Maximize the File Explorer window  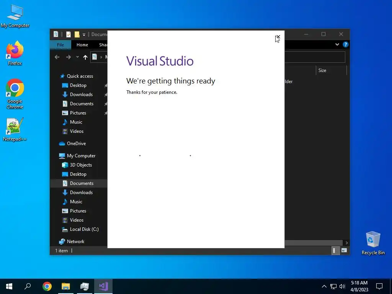point(323,34)
